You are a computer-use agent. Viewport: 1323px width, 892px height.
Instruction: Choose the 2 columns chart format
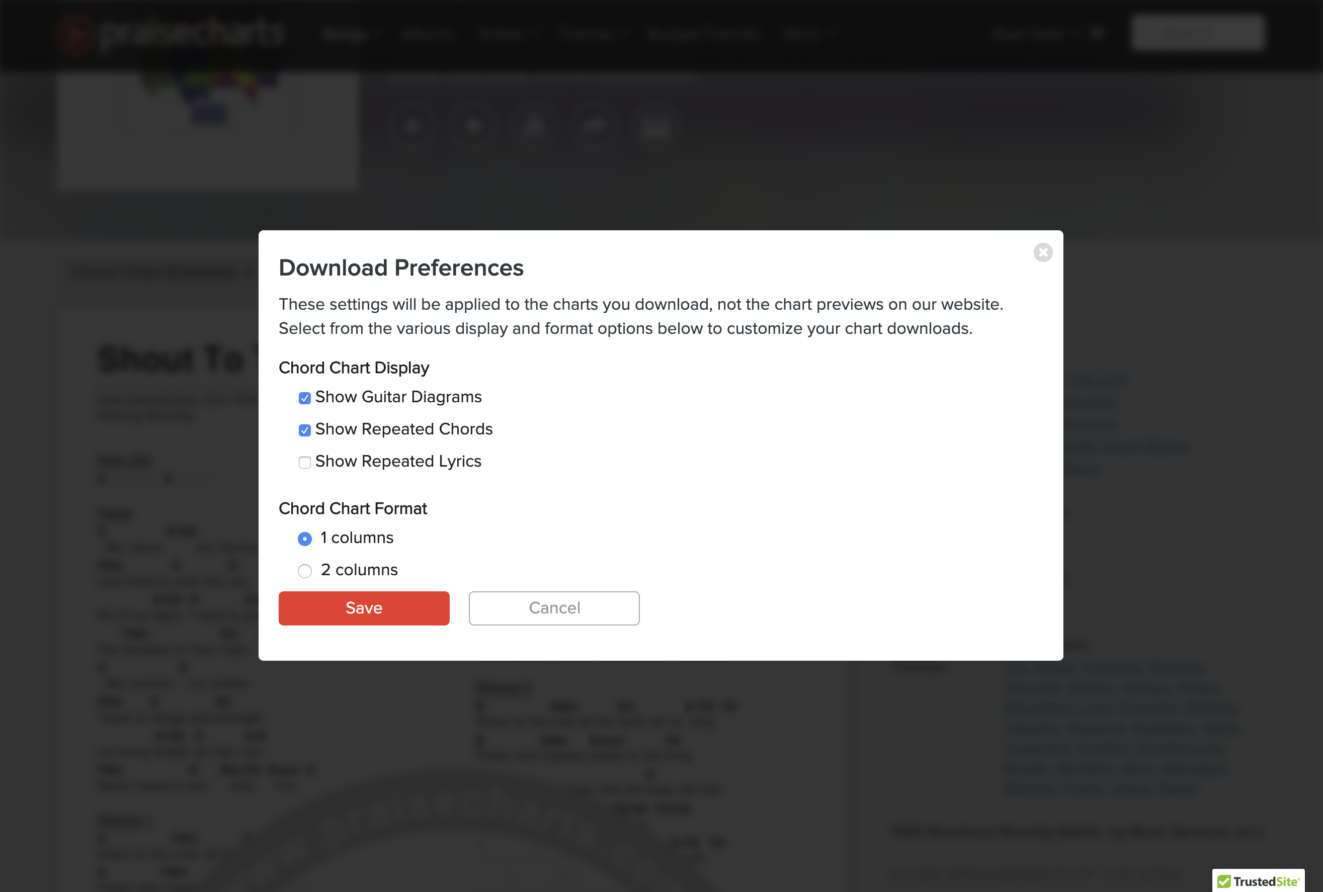point(304,571)
